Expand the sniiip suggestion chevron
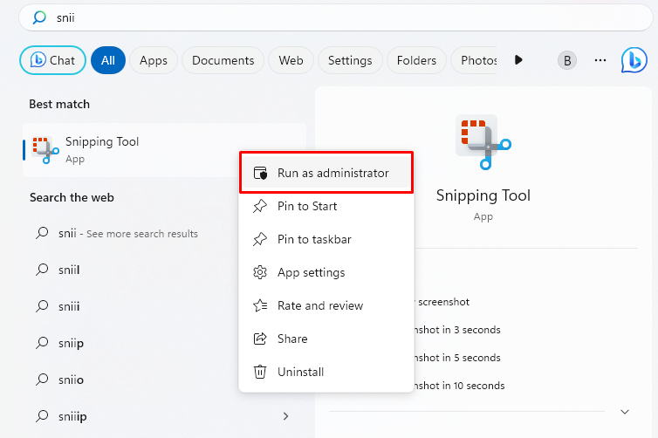Screen dimensions: 658x438 286,416
